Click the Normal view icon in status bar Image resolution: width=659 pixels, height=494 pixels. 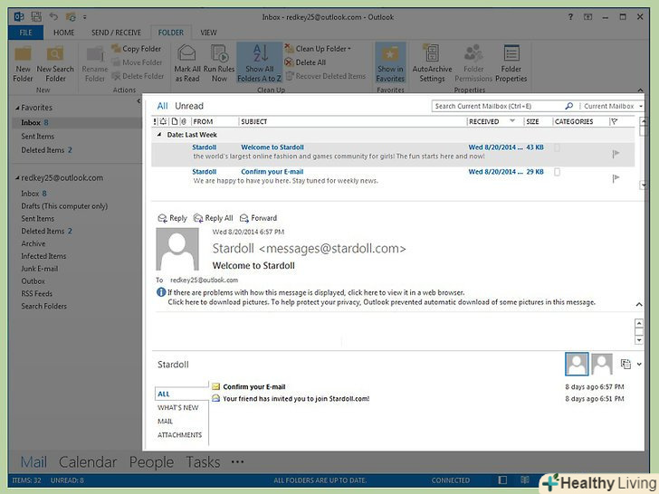502,480
